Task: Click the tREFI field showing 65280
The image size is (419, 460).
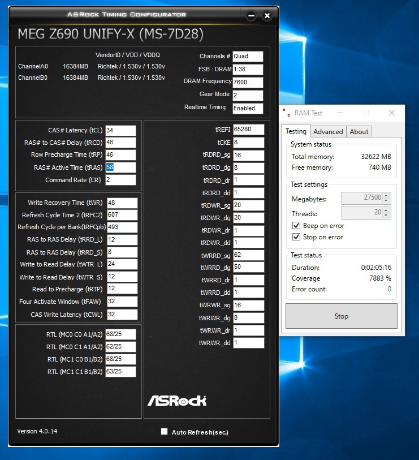Action: 249,130
